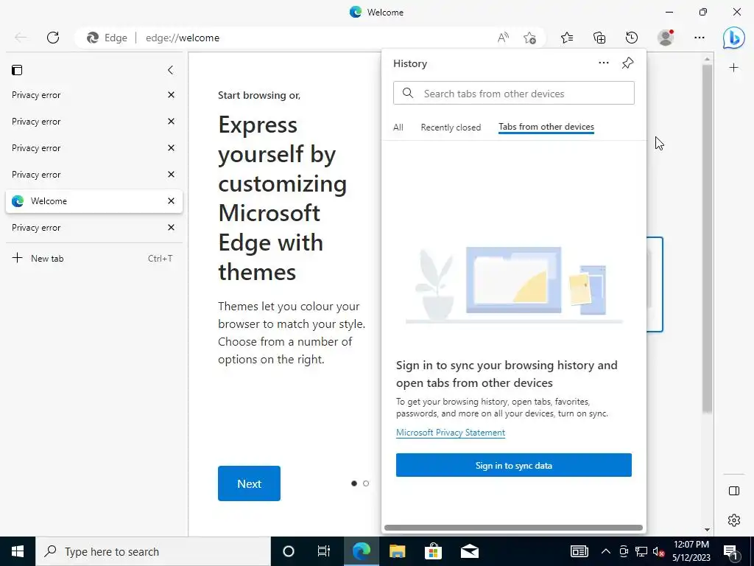Viewport: 754px width, 566px height.
Task: Click the network icon in the tray
Action: (641, 551)
